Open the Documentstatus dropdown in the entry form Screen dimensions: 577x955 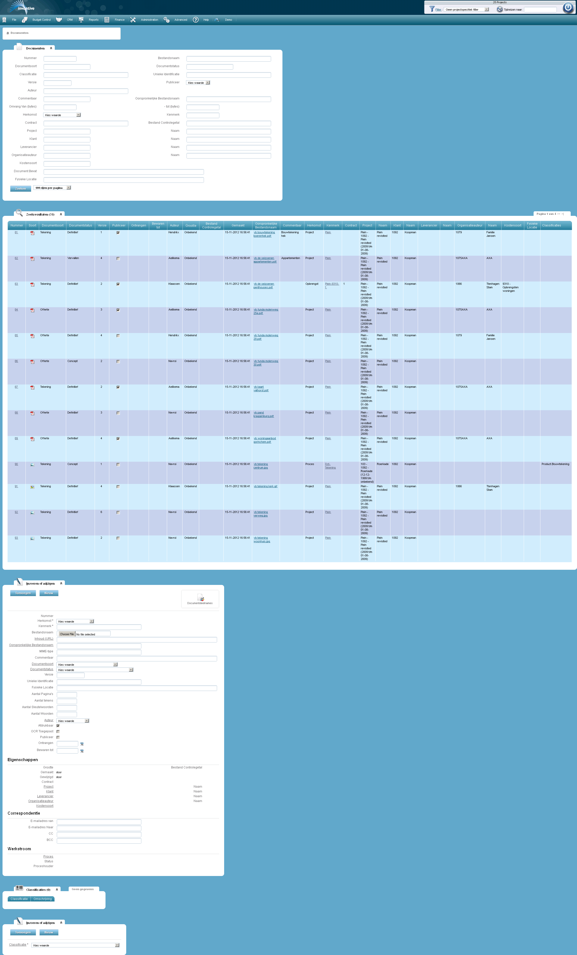(95, 670)
